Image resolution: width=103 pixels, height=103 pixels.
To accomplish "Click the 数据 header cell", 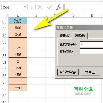I will tap(18, 21).
